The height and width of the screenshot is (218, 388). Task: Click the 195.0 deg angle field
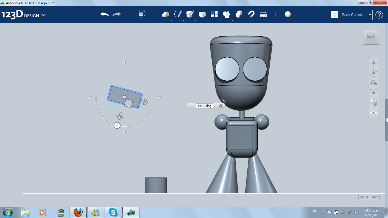click(204, 106)
